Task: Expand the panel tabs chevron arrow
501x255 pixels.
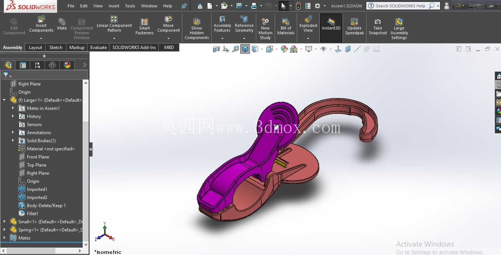Action: [x=85, y=65]
